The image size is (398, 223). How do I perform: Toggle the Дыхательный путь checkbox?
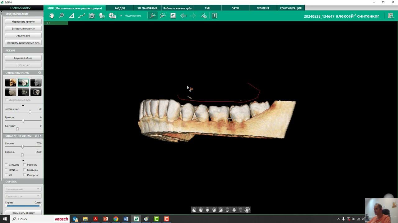(x=7, y=100)
